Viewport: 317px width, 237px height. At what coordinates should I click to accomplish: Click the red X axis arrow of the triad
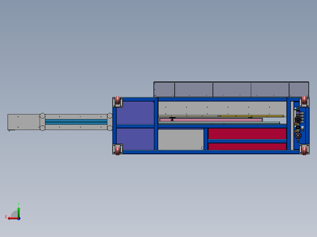pyautogui.click(x=13, y=218)
